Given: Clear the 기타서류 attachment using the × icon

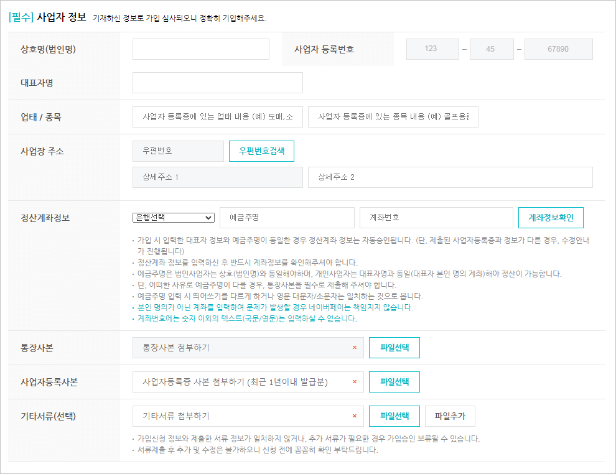Looking at the screenshot, I should (x=355, y=416).
